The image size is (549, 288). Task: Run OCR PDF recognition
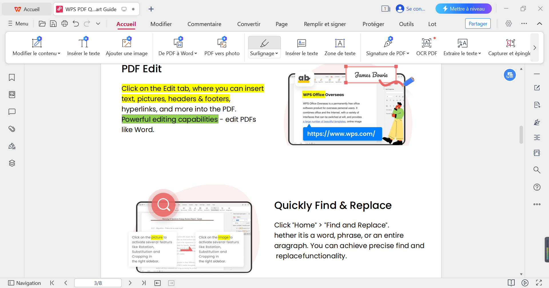427,47
